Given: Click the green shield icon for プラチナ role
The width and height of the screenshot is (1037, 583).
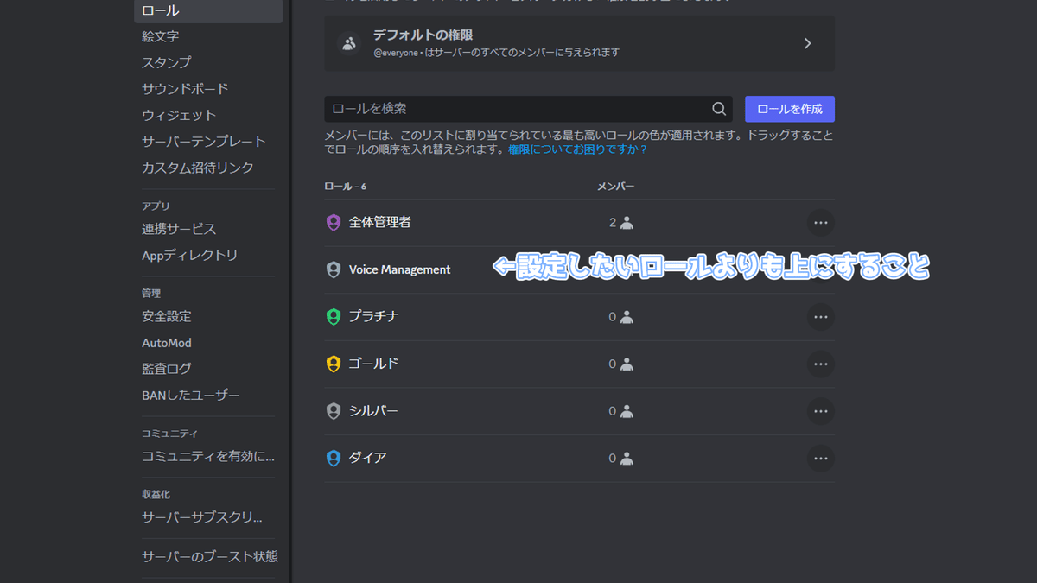Looking at the screenshot, I should (x=333, y=316).
